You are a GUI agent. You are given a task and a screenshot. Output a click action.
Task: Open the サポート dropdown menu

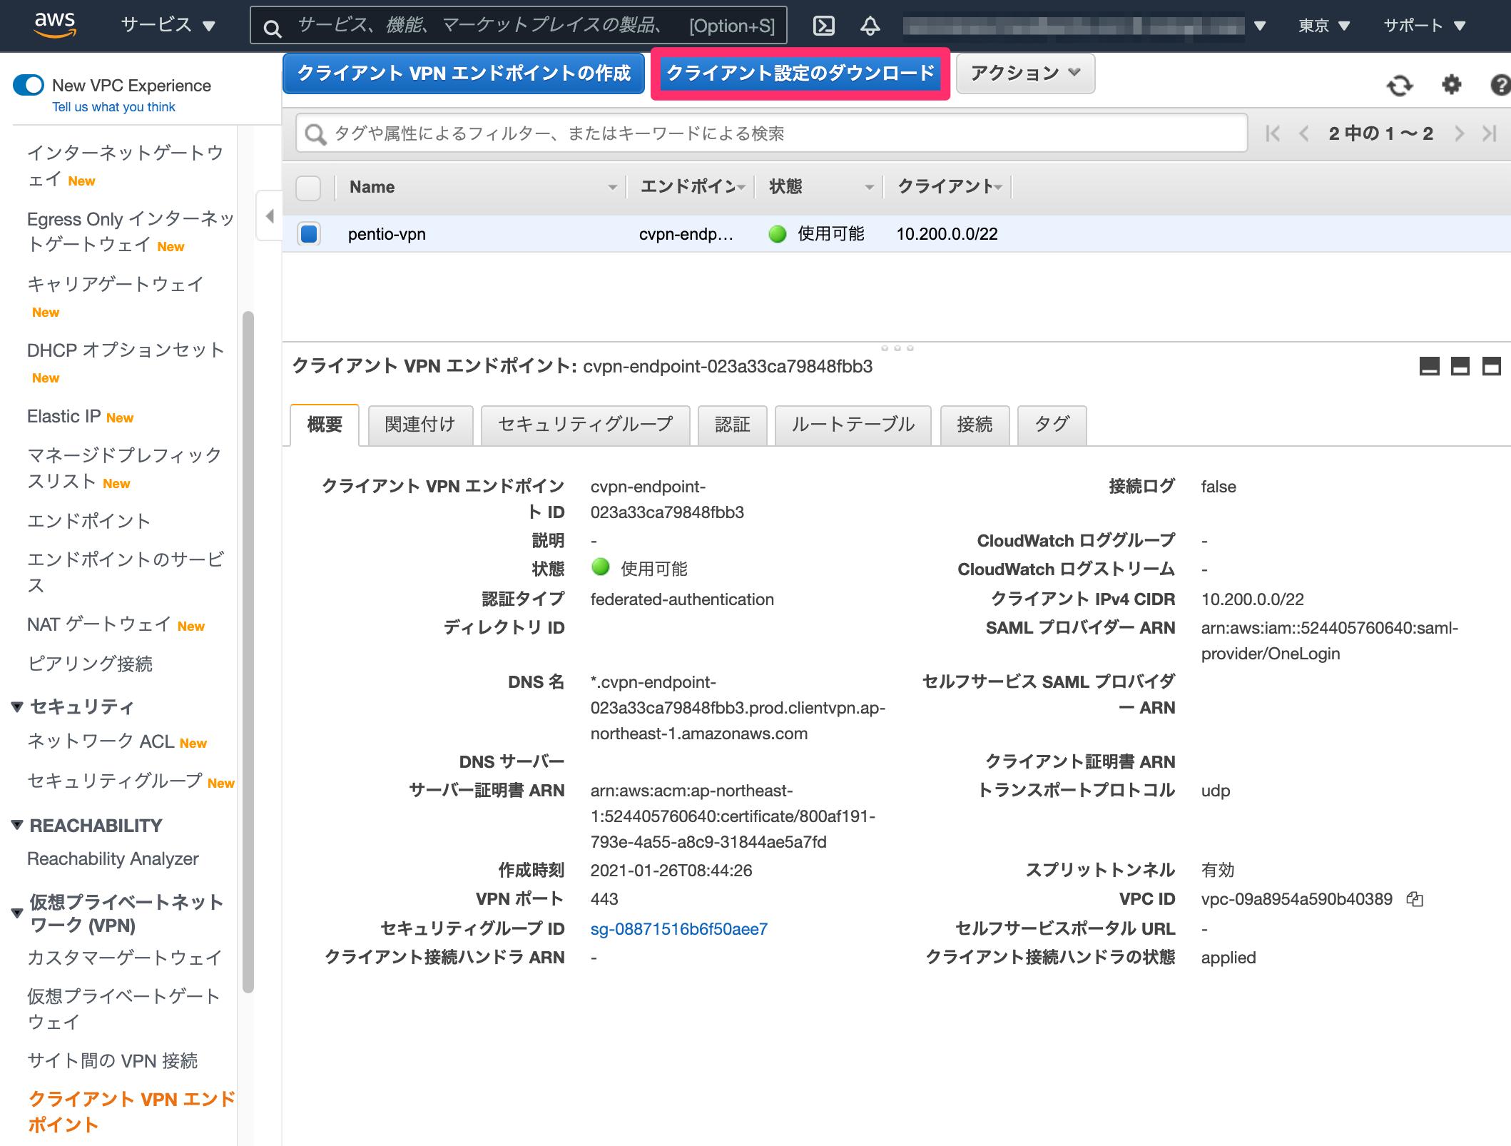point(1425,26)
